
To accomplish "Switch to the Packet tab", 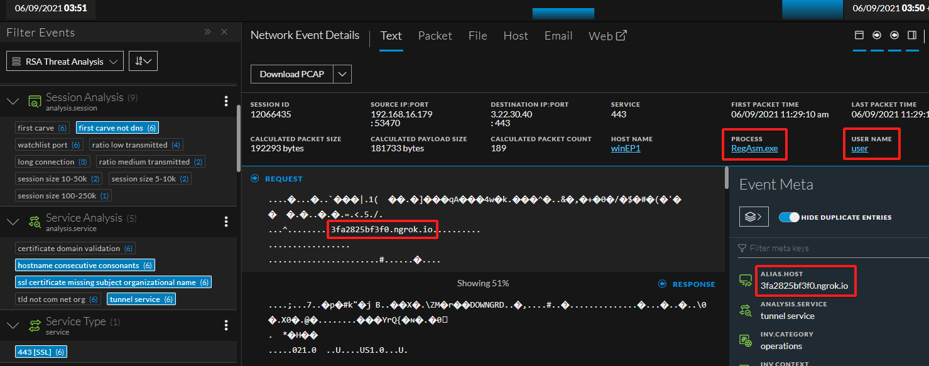I will [x=435, y=36].
